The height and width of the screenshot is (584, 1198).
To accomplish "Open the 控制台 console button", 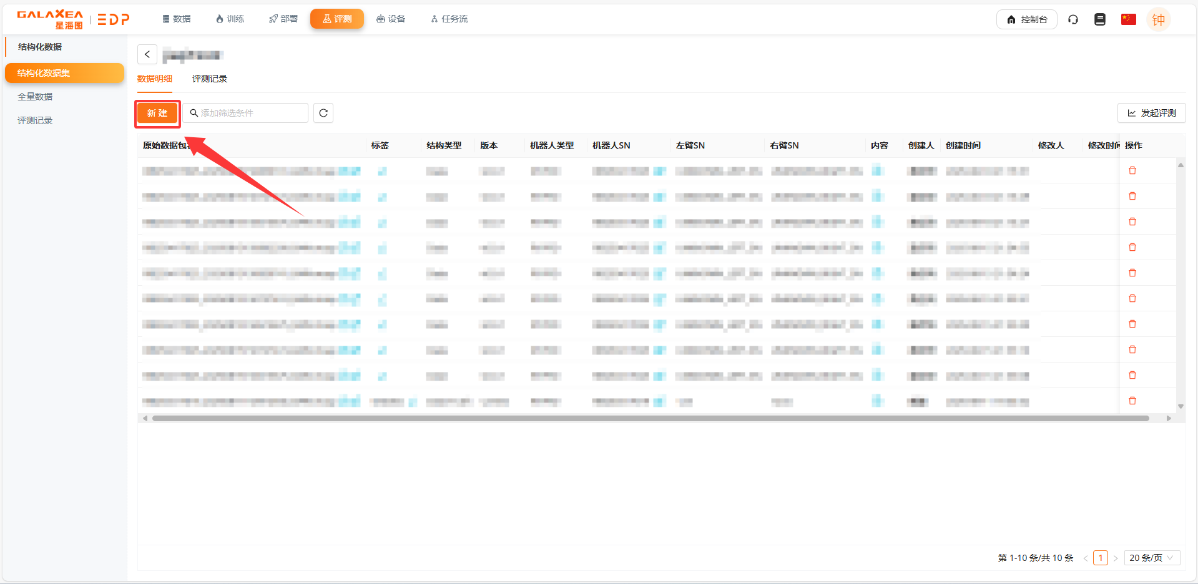I will pyautogui.click(x=1026, y=19).
